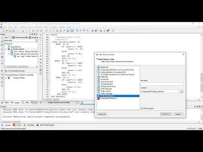The image size is (203, 152).
Task: Switch to the Design tab
Action: 15,103
